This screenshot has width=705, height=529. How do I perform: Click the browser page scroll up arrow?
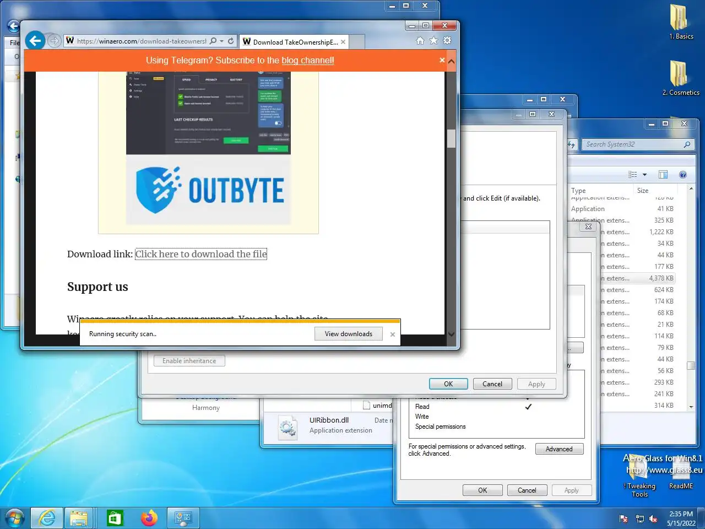coord(451,61)
